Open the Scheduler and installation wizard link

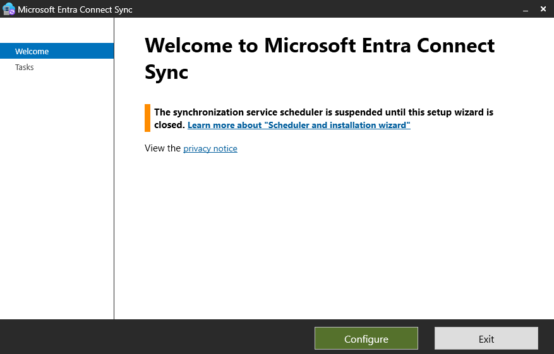click(x=299, y=125)
